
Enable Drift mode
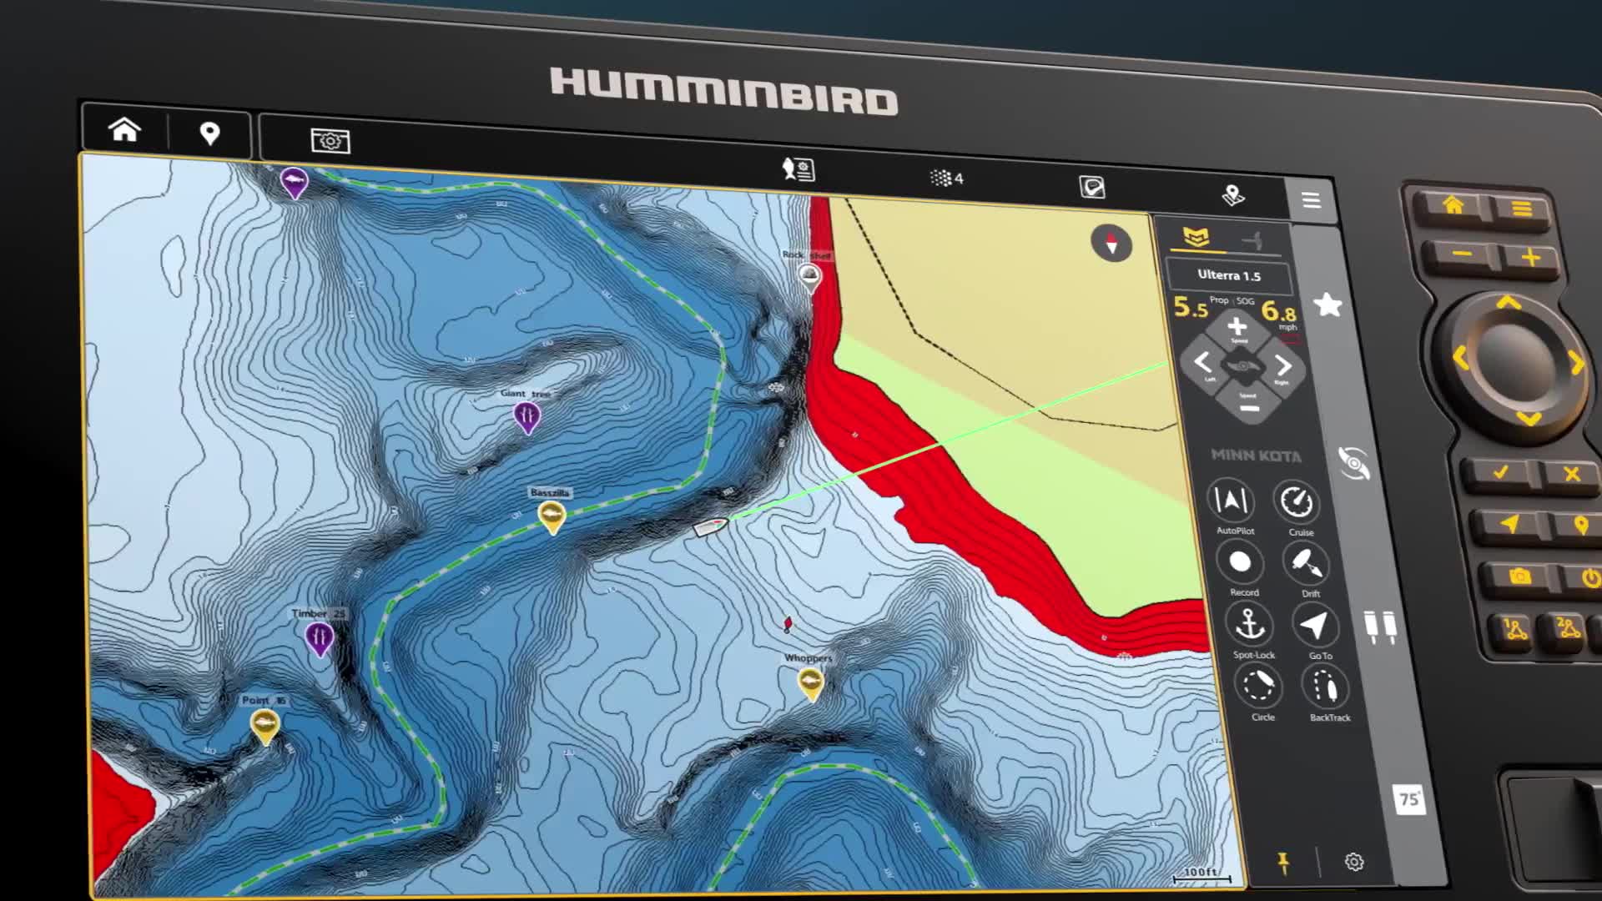1306,563
